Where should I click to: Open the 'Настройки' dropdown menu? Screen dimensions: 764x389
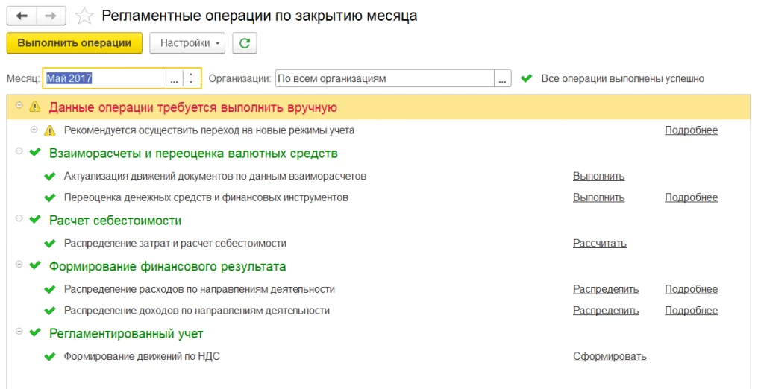[187, 43]
